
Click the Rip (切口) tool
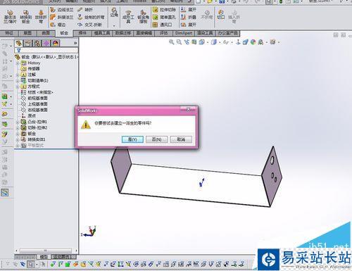(221, 15)
